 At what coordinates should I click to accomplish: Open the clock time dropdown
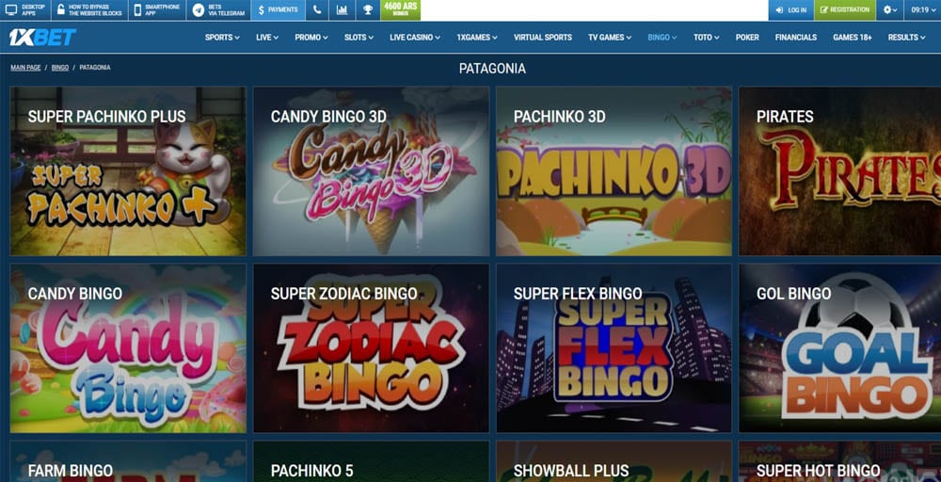pyautogui.click(x=922, y=10)
